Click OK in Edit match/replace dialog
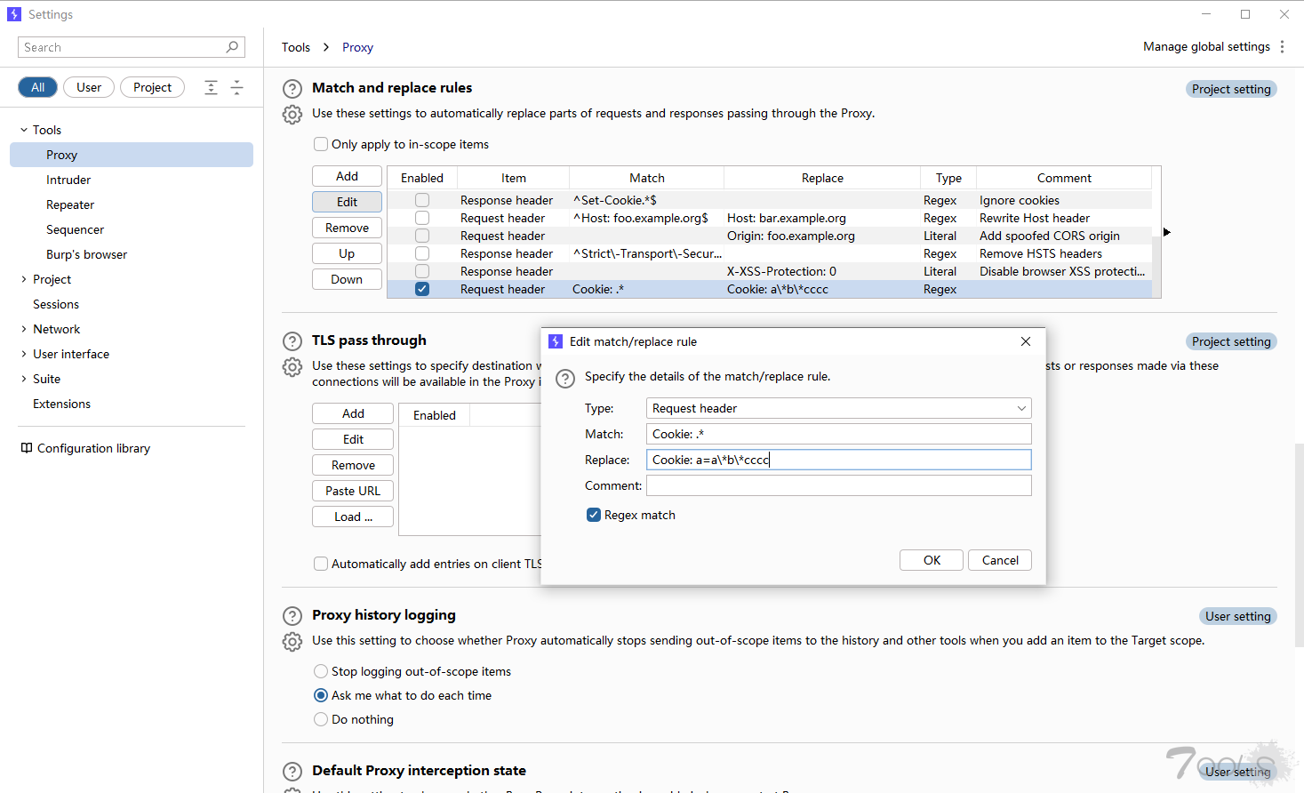 click(x=932, y=560)
